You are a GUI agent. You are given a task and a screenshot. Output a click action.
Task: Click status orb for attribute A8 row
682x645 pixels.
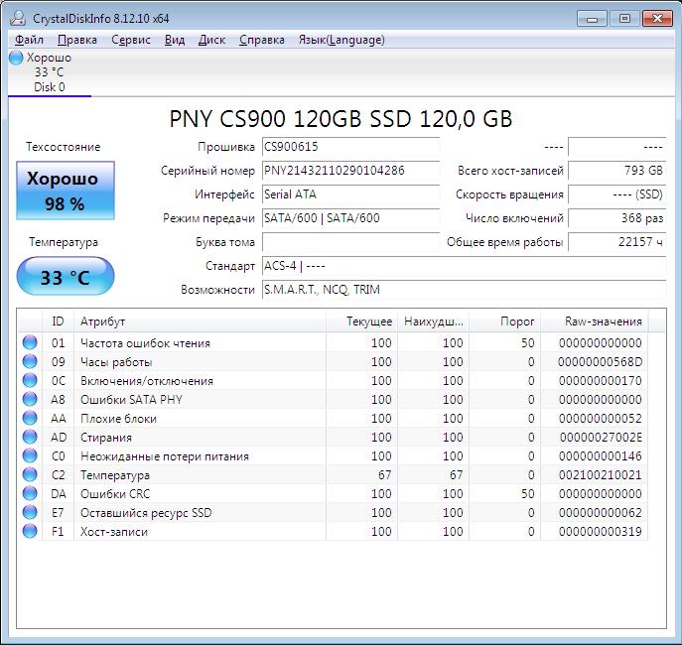(x=30, y=399)
